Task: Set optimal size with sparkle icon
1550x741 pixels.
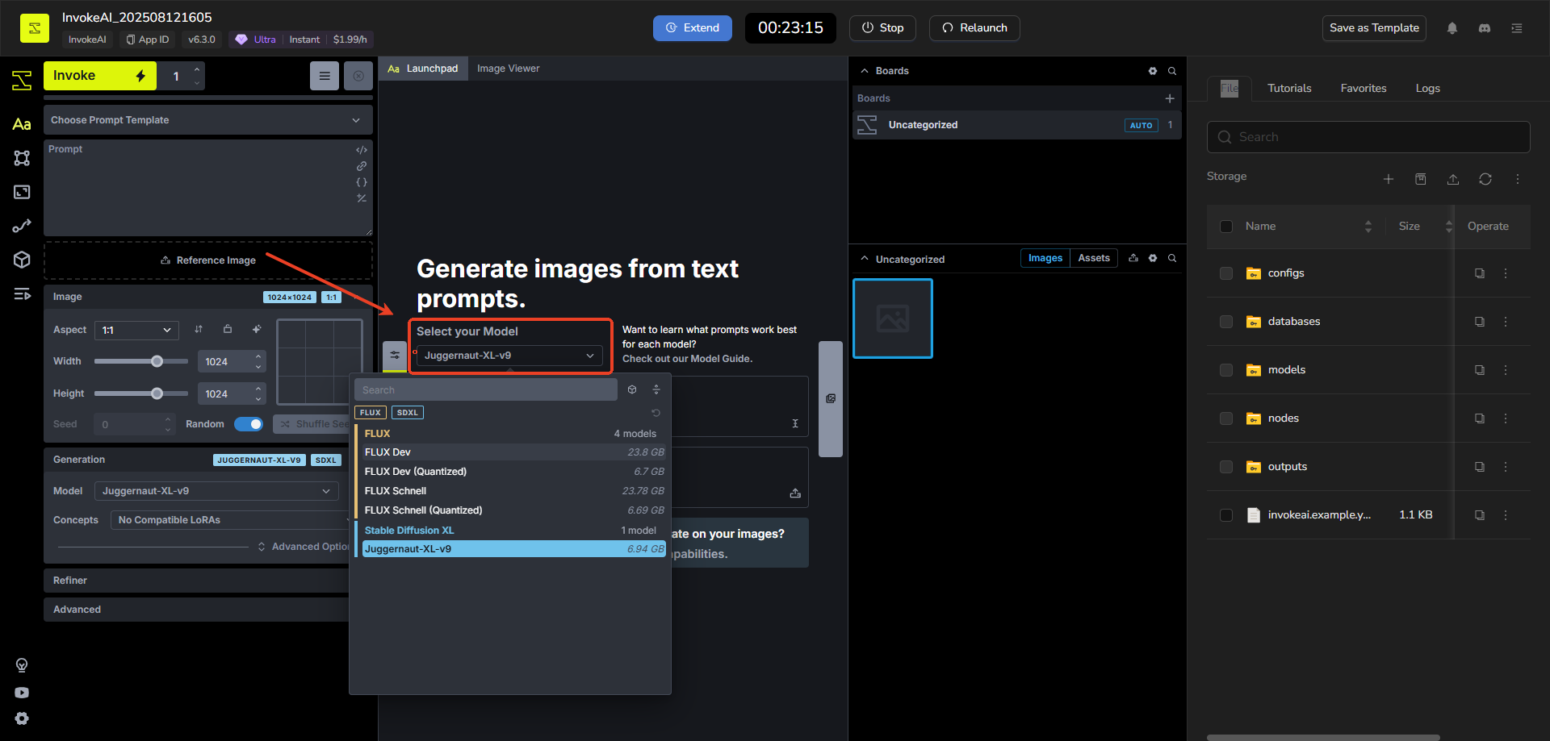Action: pyautogui.click(x=257, y=329)
